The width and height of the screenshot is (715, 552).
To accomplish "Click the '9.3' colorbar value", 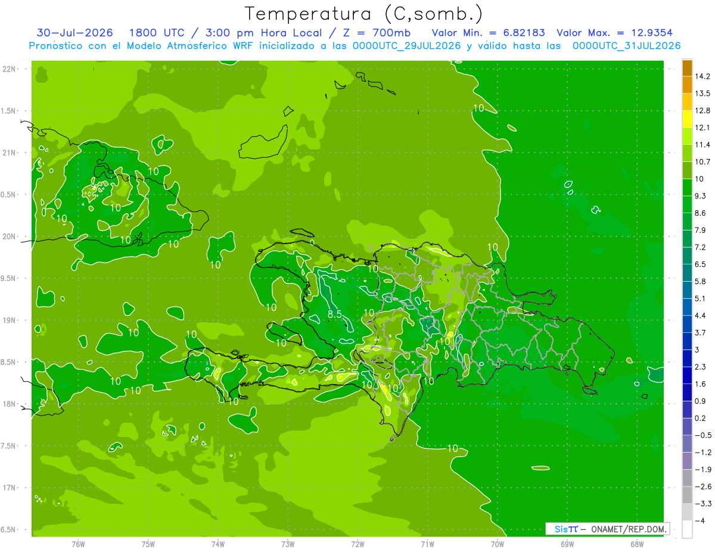I will 701,196.
